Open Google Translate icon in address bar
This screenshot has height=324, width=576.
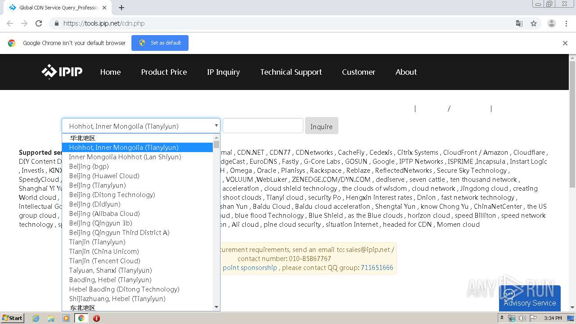[x=519, y=23]
